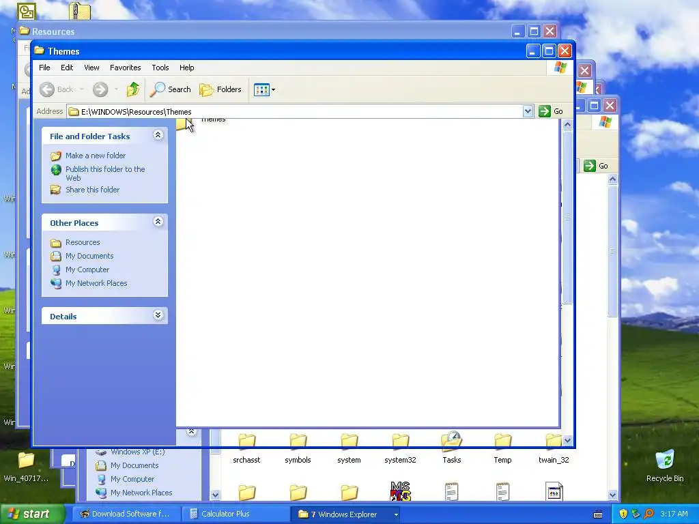Open the Favorites menu
This screenshot has height=524, width=699.
click(x=126, y=68)
